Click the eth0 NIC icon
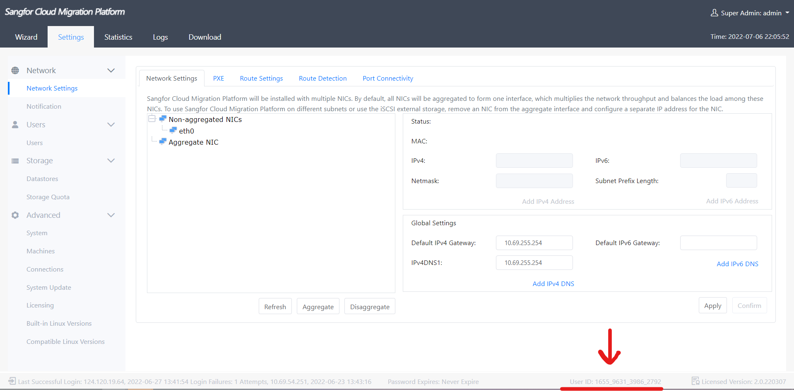The image size is (794, 391). [173, 131]
